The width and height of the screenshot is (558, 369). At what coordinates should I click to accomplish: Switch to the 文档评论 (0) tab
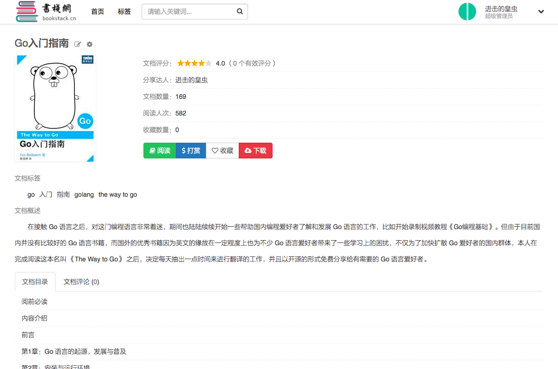pos(81,281)
